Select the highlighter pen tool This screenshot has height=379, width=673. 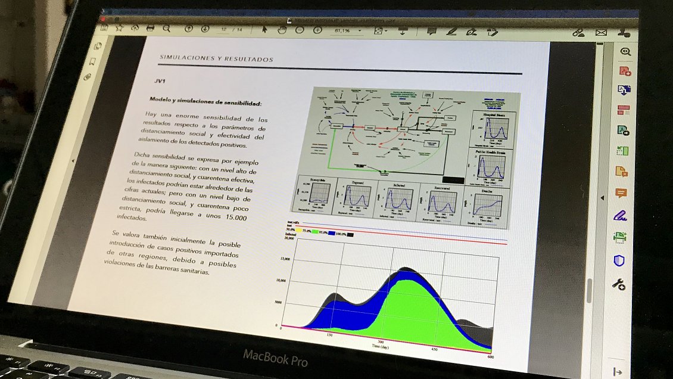[451, 32]
